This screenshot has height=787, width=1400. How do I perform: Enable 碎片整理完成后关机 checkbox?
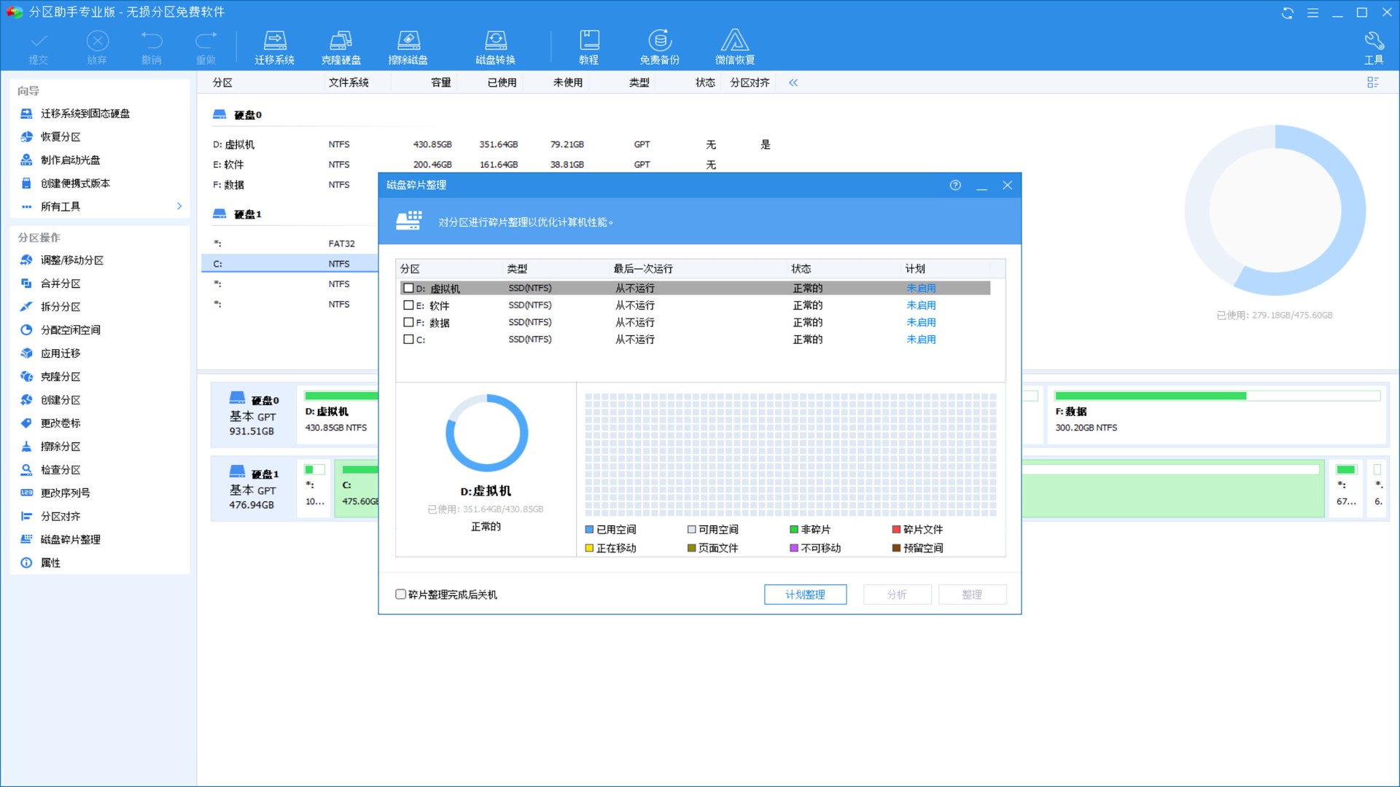coord(401,595)
